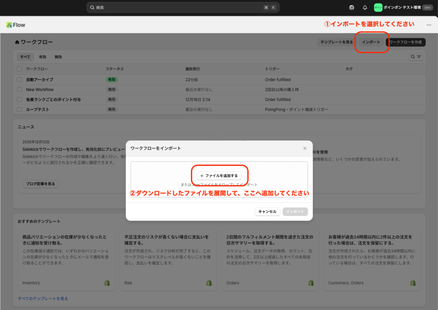Screen dimensions: 438x310
Task: Click the search and filter icon button
Action: [x=416, y=57]
